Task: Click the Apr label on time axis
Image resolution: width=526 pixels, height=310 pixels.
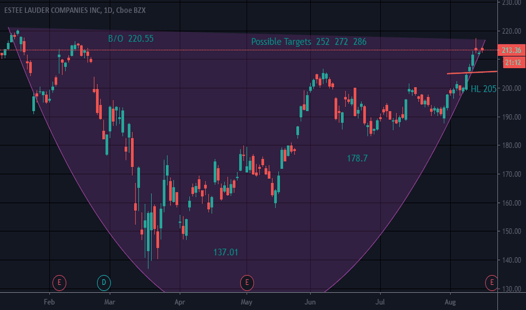Action: tap(180, 302)
